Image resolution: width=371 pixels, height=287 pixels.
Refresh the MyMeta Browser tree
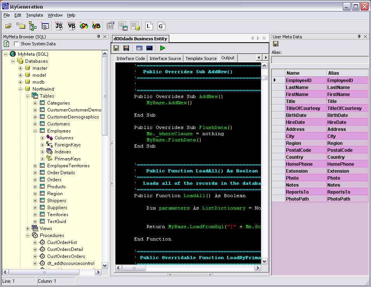[x=6, y=44]
